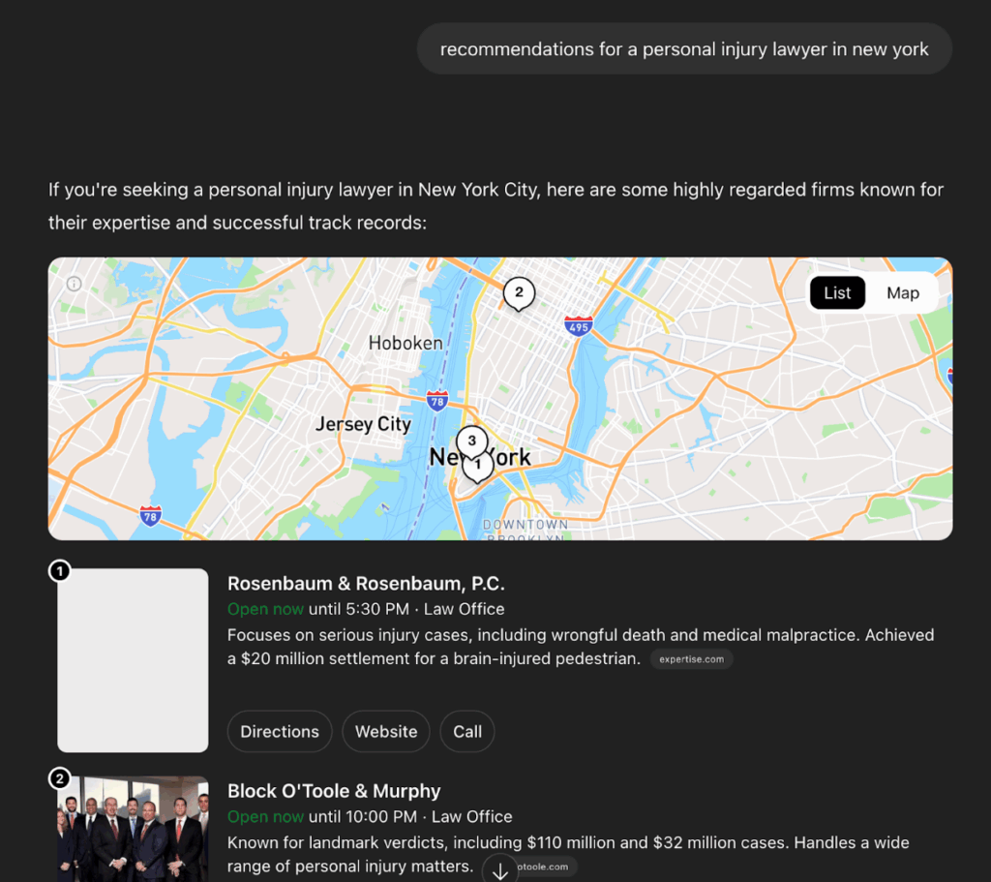Viewport: 991px width, 882px height.
Task: Click the numbered badge 2 beside Block O'Toole
Action: (x=60, y=778)
